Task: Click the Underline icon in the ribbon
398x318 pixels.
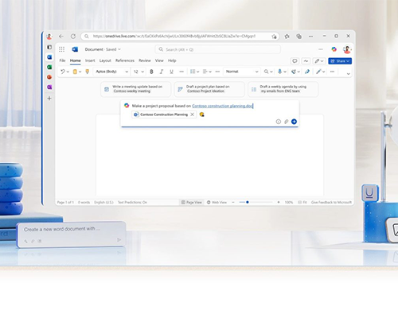Action: [x=171, y=72]
